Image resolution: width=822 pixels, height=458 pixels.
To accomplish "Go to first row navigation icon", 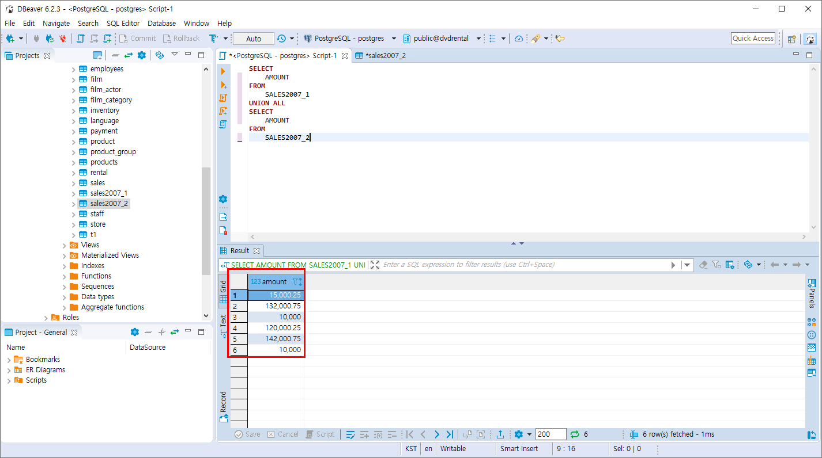I will pyautogui.click(x=410, y=434).
